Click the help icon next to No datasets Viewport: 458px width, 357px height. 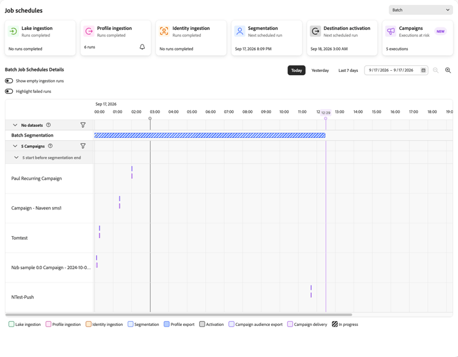[x=48, y=125]
